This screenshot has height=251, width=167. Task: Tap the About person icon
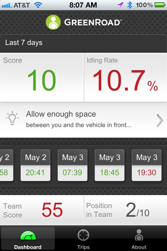tap(139, 235)
